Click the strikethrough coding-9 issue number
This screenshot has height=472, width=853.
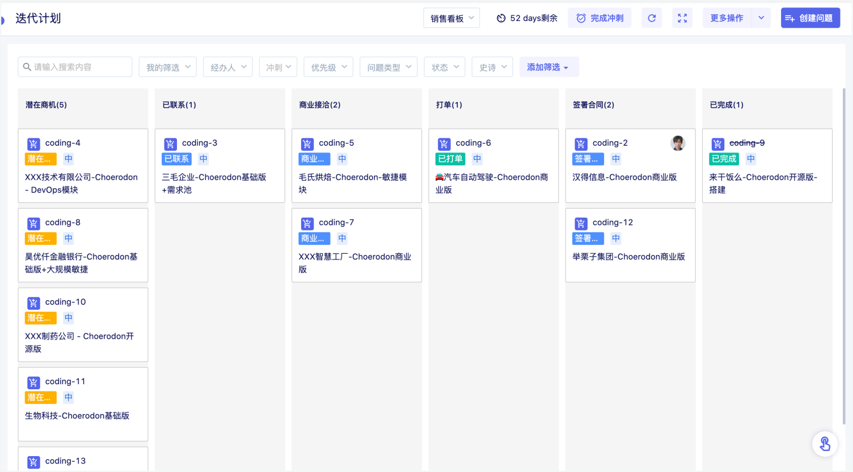(x=747, y=143)
